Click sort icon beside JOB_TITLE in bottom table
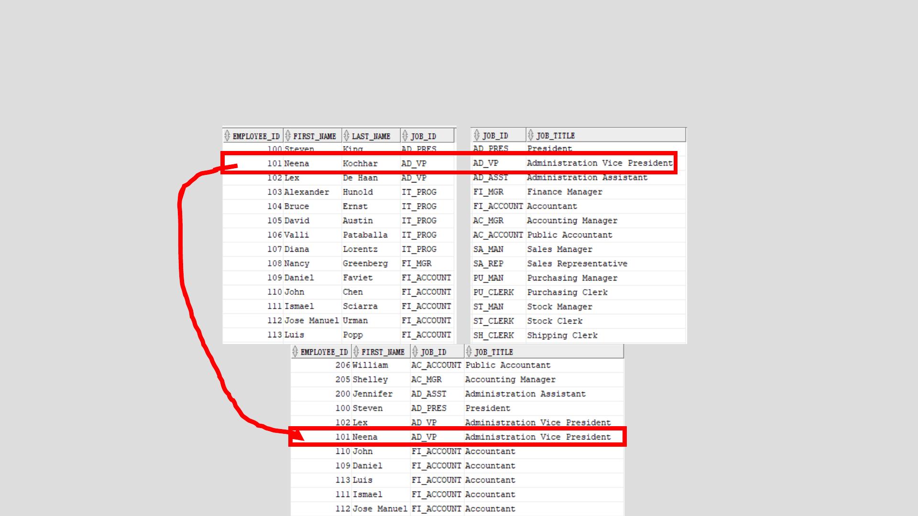The width and height of the screenshot is (918, 516). pyautogui.click(x=469, y=352)
